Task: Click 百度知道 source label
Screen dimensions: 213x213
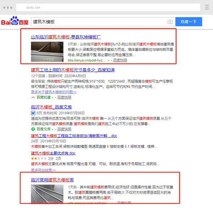Action: [x=43, y=97]
